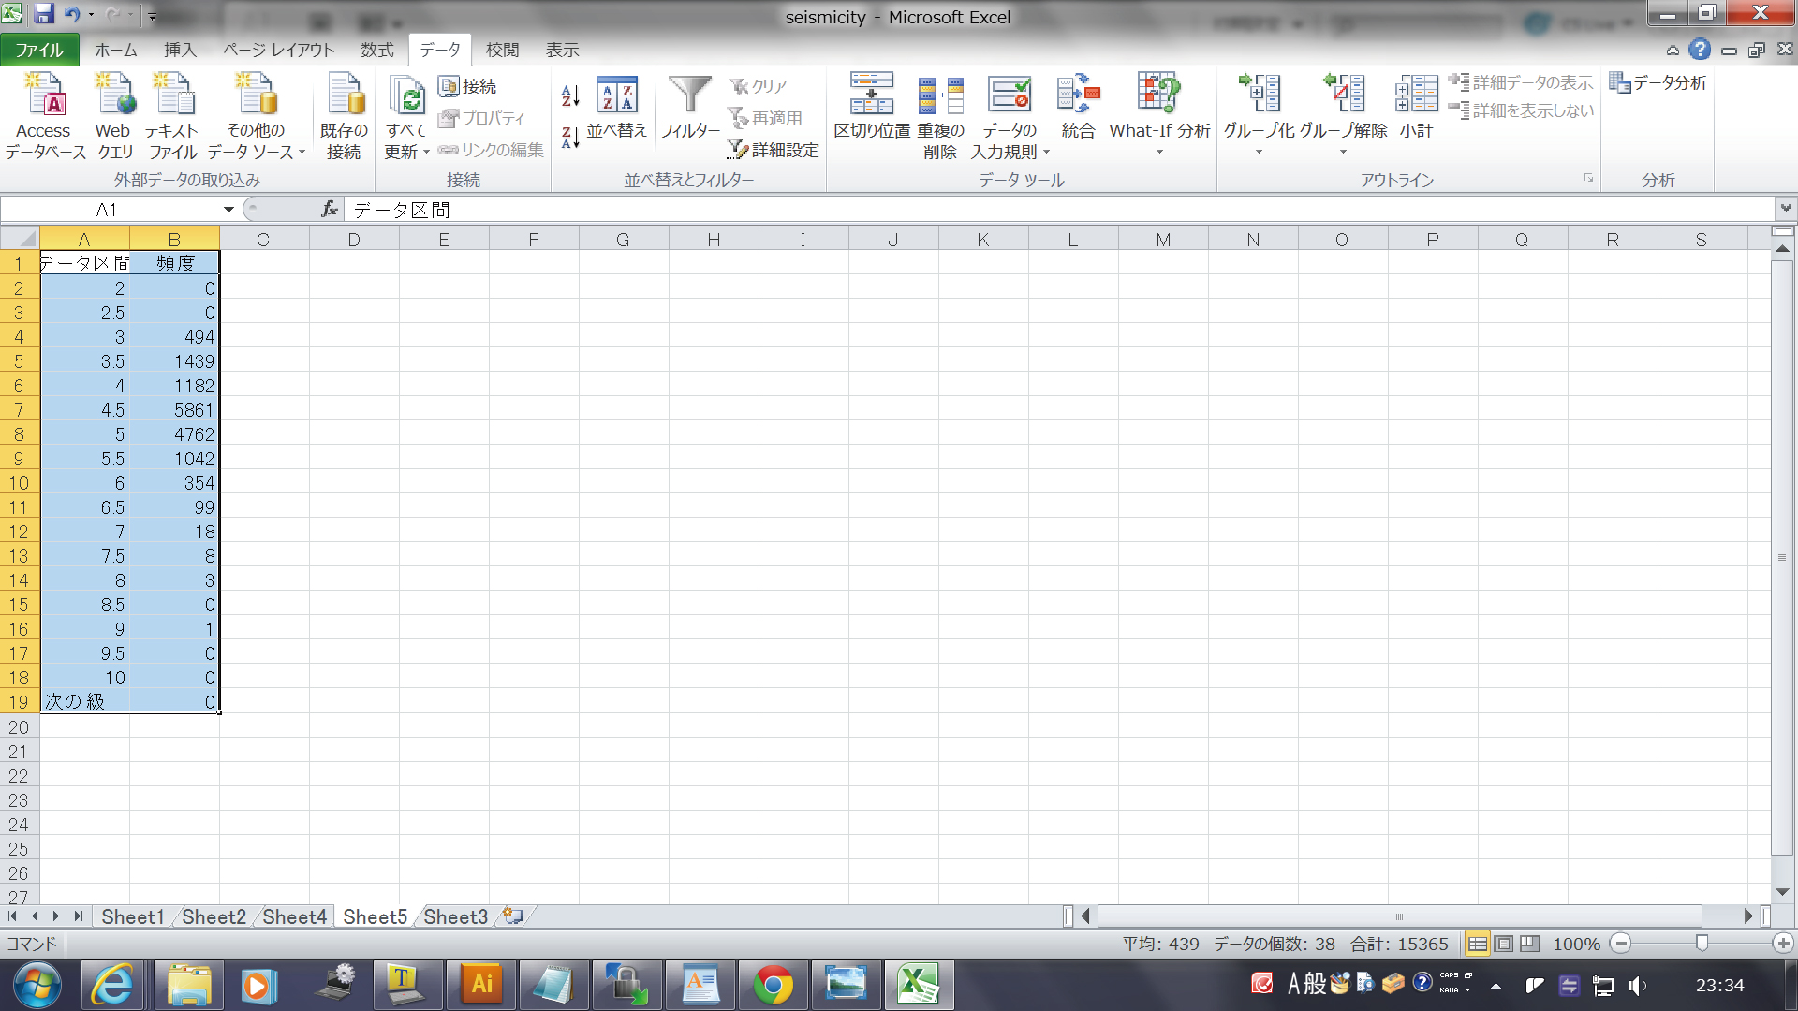Click the undo icon in quick access toolbar

tap(72, 14)
